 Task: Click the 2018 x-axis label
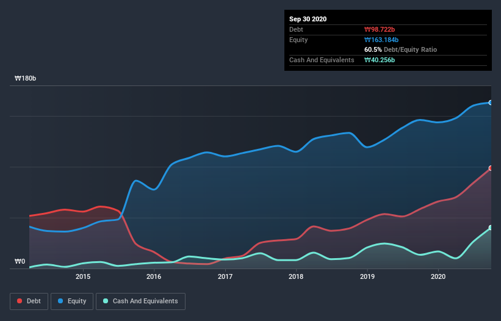296,276
